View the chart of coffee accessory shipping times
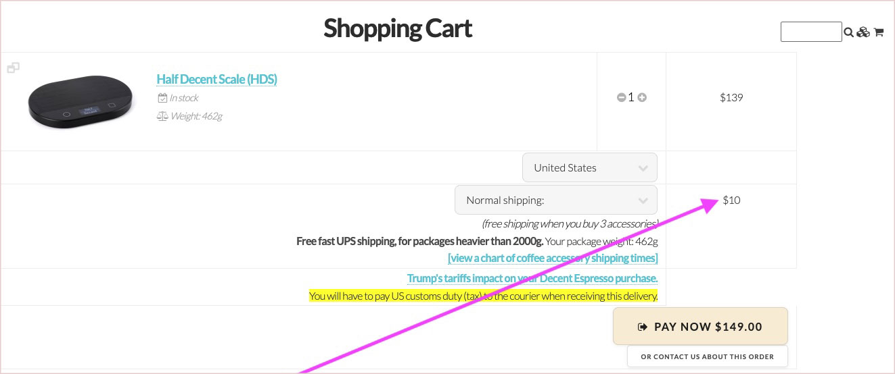 [x=552, y=258]
